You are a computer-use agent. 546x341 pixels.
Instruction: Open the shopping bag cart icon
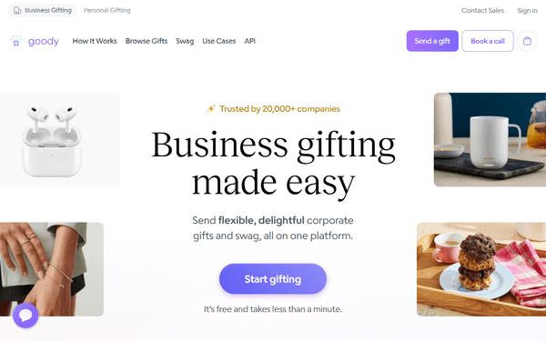click(x=527, y=41)
